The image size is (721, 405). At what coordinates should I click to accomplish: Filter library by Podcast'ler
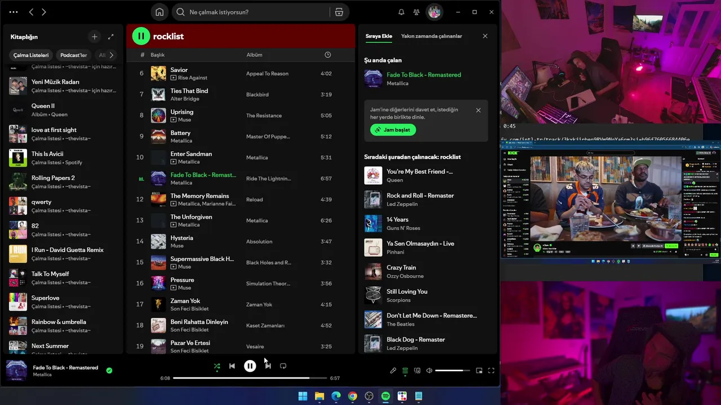pos(74,55)
